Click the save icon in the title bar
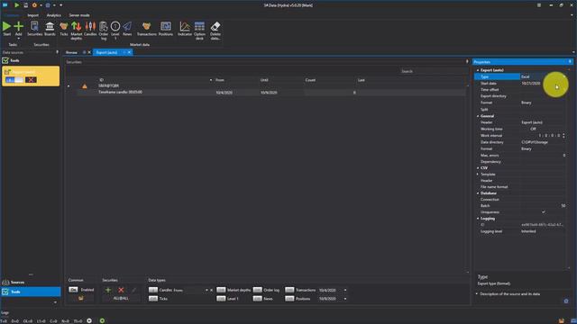 coord(26,5)
